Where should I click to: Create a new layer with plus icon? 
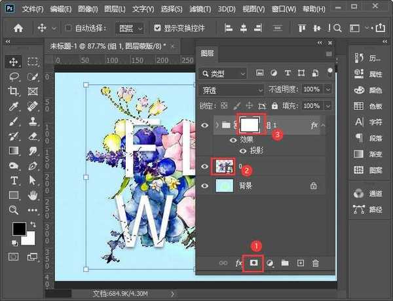(301, 263)
